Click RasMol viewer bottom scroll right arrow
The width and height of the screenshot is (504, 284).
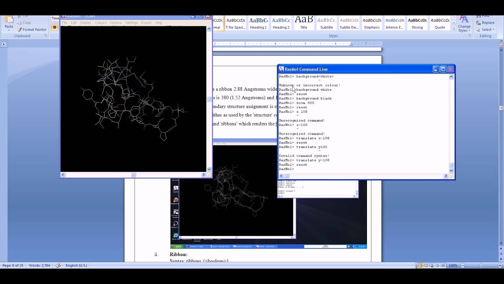204,175
